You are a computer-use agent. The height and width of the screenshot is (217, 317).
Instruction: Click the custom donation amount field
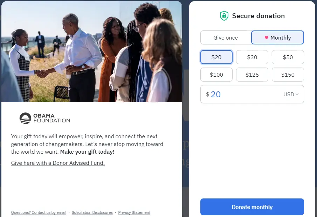click(242, 94)
